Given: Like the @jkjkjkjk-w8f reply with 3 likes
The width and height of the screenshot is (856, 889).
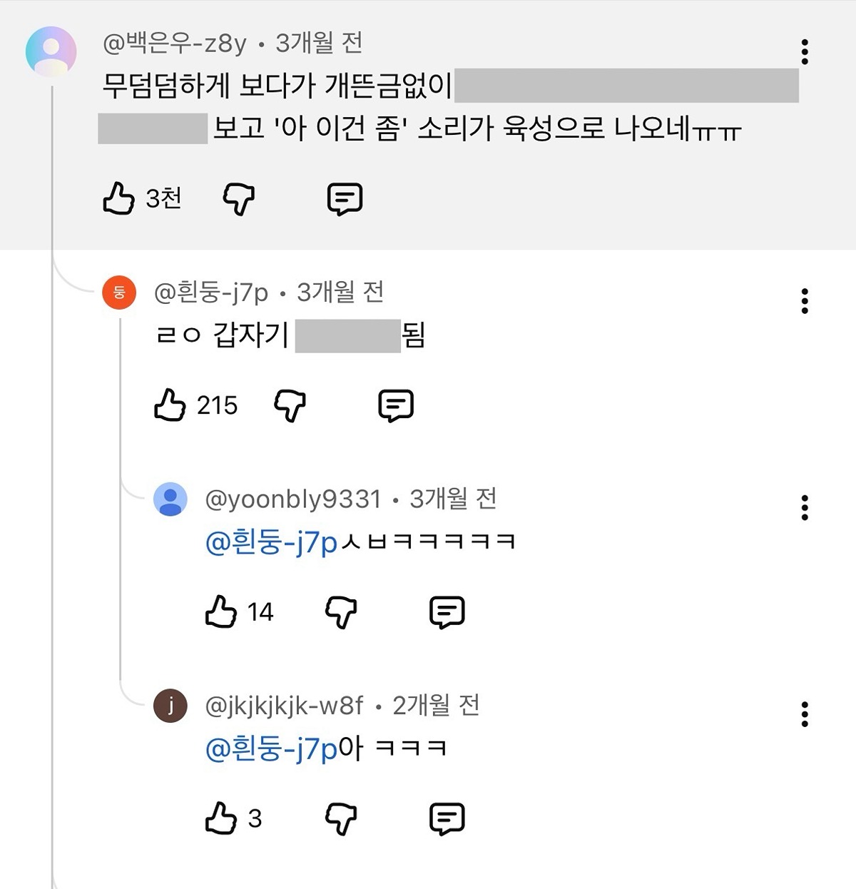Looking at the screenshot, I should click(x=220, y=818).
